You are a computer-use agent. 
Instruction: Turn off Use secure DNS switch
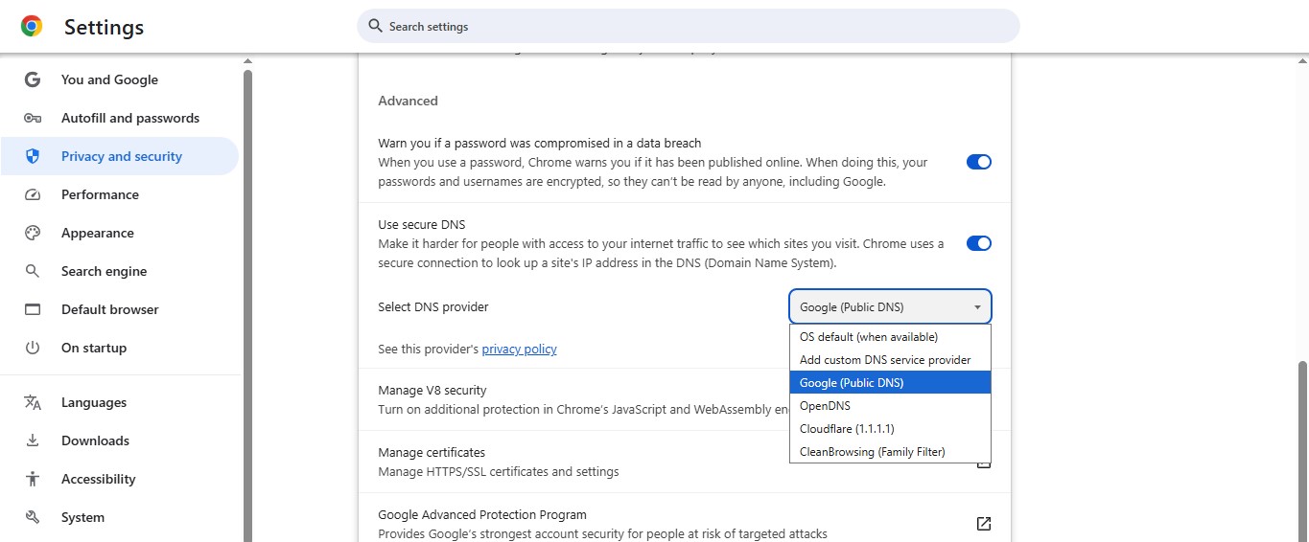[x=979, y=243]
